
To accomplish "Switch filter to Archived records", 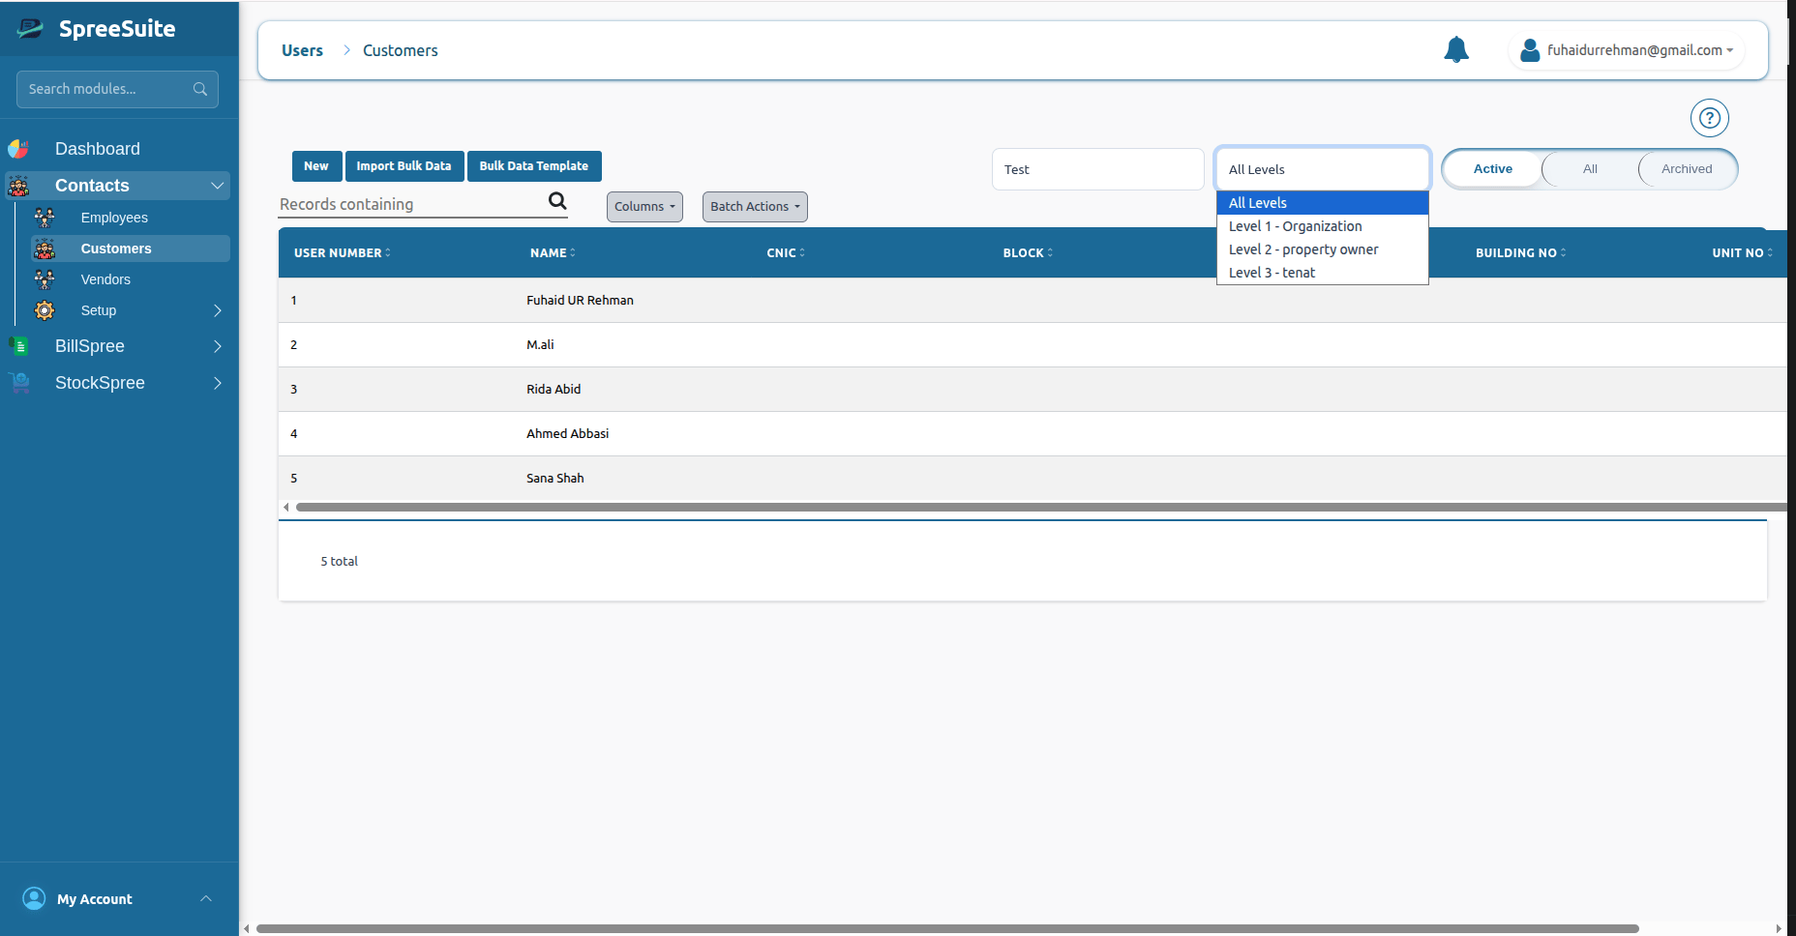I will (x=1687, y=169).
